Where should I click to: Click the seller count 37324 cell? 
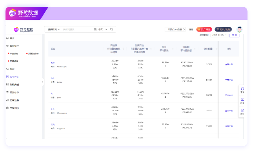209,64
